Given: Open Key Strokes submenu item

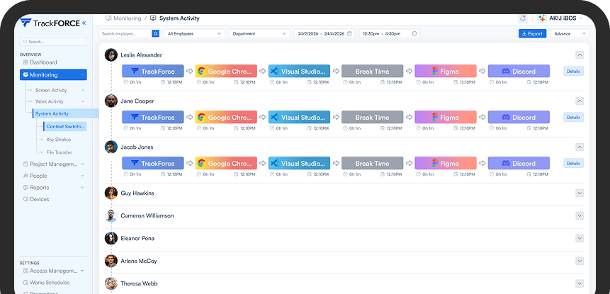Looking at the screenshot, I should 59,140.
